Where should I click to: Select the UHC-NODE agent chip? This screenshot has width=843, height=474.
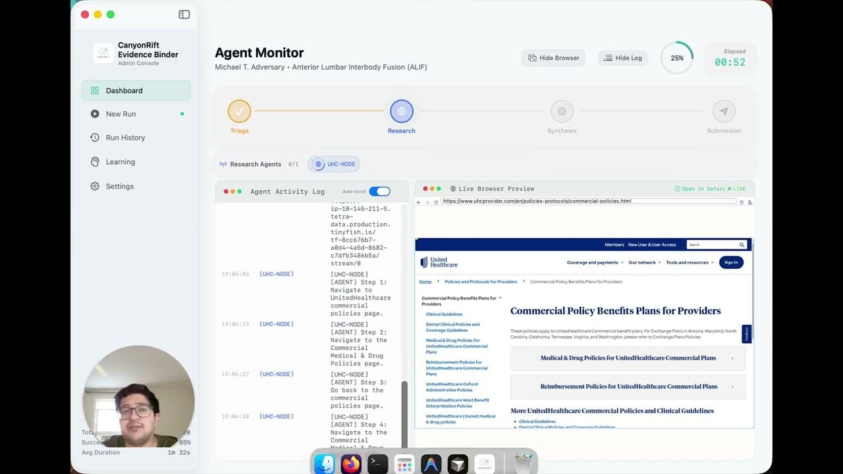334,165
